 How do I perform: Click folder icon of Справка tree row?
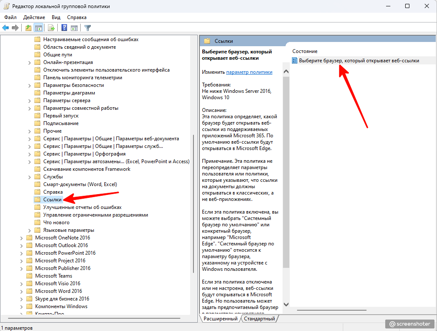coord(37,192)
